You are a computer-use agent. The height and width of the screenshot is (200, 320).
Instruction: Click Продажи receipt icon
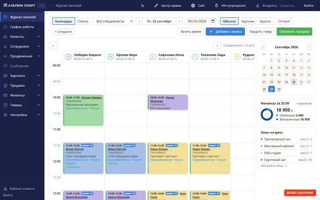point(5,85)
